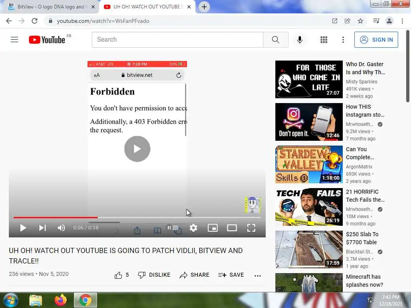Close the BitView tab
Screen dimensions: 411x308
(x=93, y=7)
